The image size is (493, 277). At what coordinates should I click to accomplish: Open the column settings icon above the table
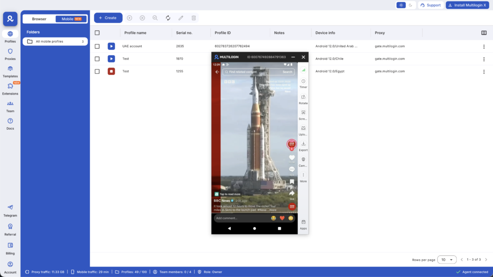485,33
